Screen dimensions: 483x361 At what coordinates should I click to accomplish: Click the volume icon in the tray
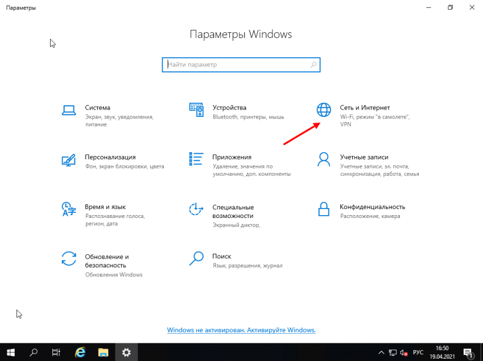pyautogui.click(x=404, y=352)
